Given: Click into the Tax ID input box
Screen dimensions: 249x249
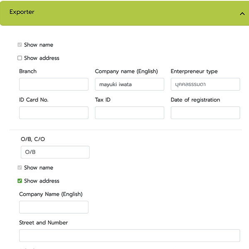Looking at the screenshot, I should click(x=129, y=113).
